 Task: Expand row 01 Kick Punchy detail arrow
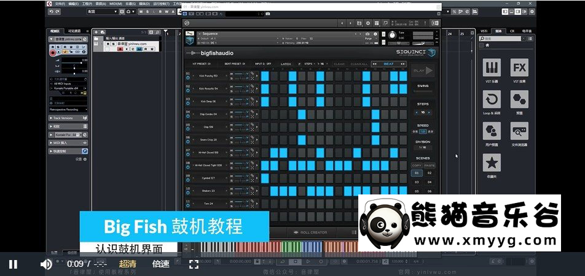(257, 75)
